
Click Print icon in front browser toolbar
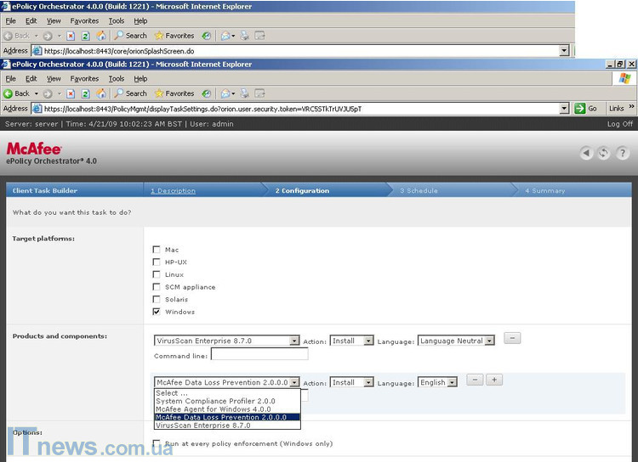coord(244,93)
